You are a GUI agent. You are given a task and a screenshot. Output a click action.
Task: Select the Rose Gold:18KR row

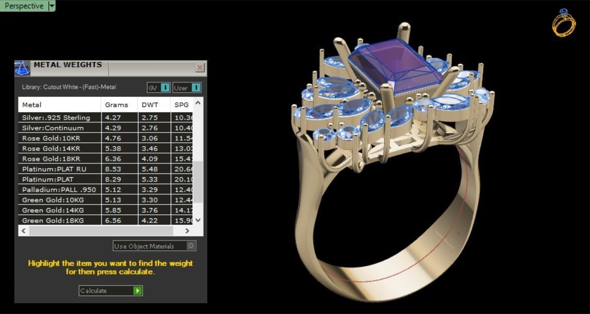tap(106, 159)
